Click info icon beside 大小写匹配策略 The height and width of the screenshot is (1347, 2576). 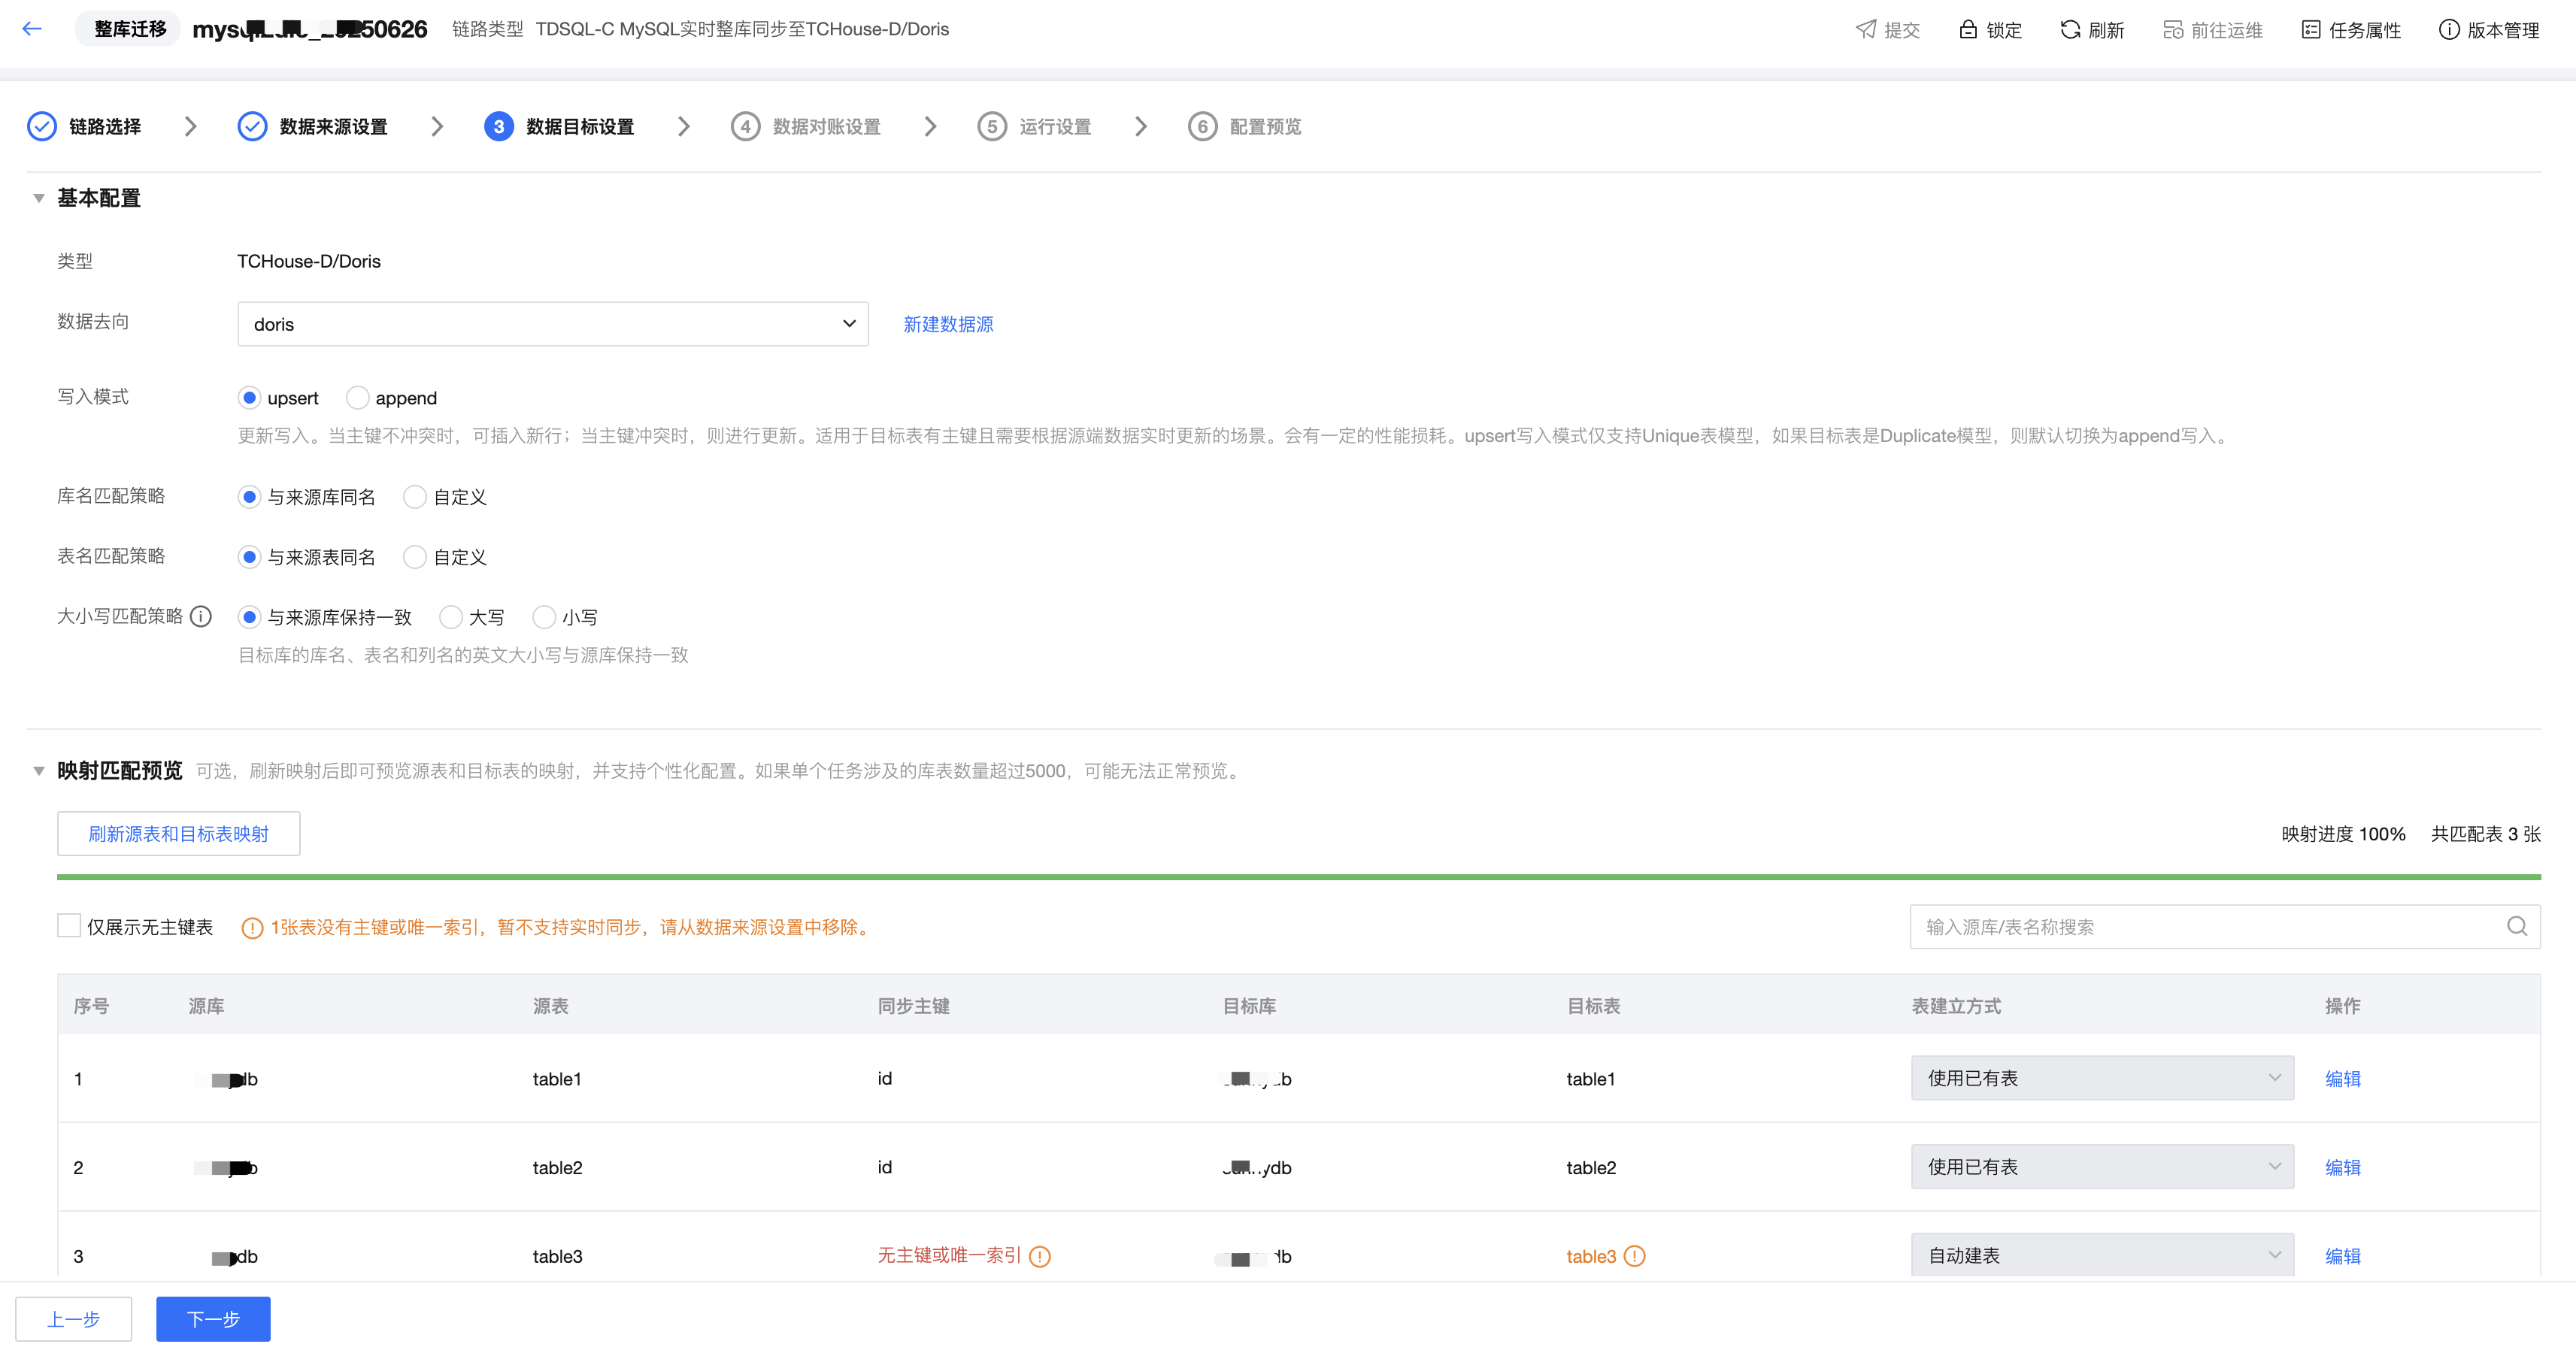click(x=201, y=616)
